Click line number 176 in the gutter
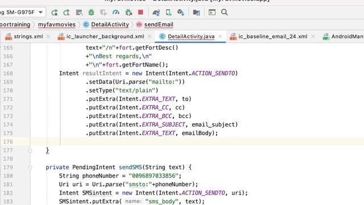Viewport: 364px width, 205px height. (8, 142)
